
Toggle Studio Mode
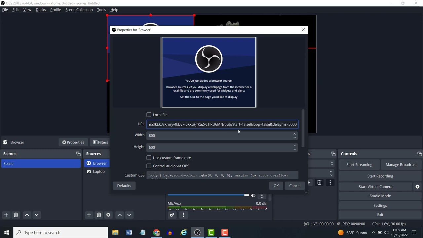[x=380, y=196]
